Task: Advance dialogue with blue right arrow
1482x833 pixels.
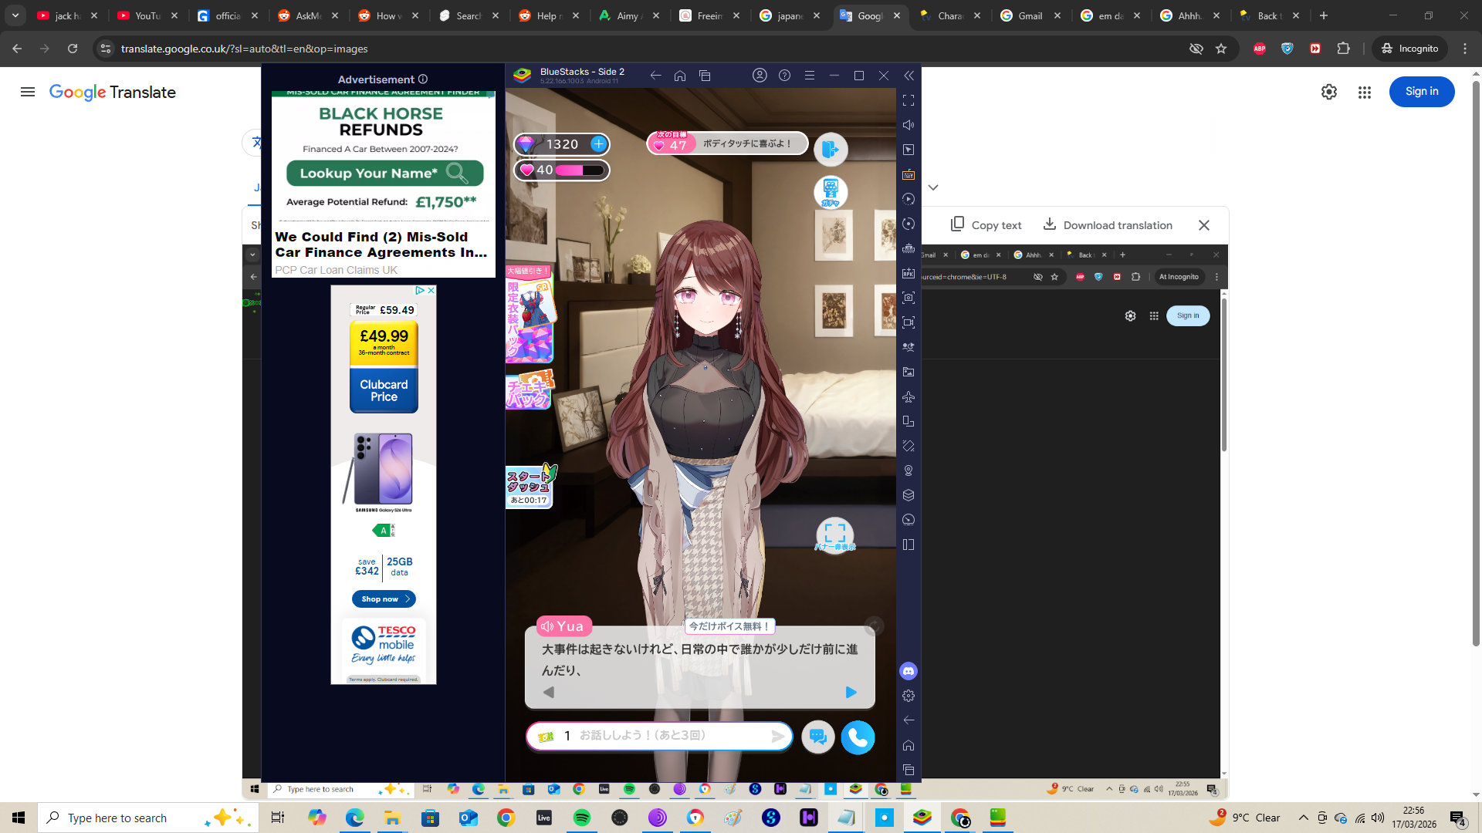Action: (x=851, y=693)
